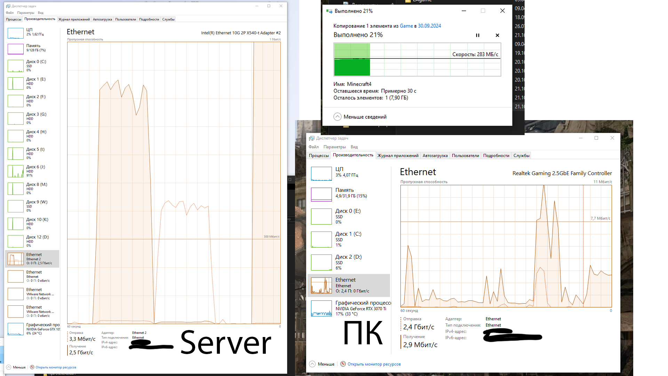
Task: Select NVIDIA GeForce RTX 3070 Ti GPU graph
Action: click(321, 308)
